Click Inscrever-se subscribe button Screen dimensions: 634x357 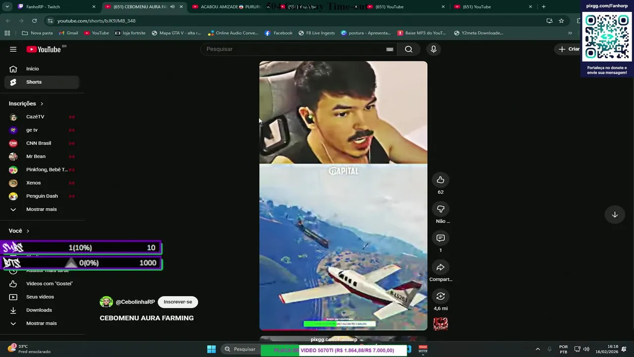[x=178, y=302]
